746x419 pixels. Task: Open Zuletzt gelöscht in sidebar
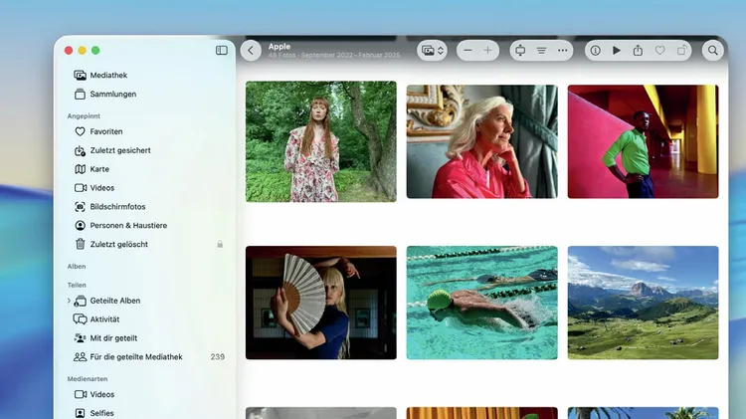[x=118, y=244]
